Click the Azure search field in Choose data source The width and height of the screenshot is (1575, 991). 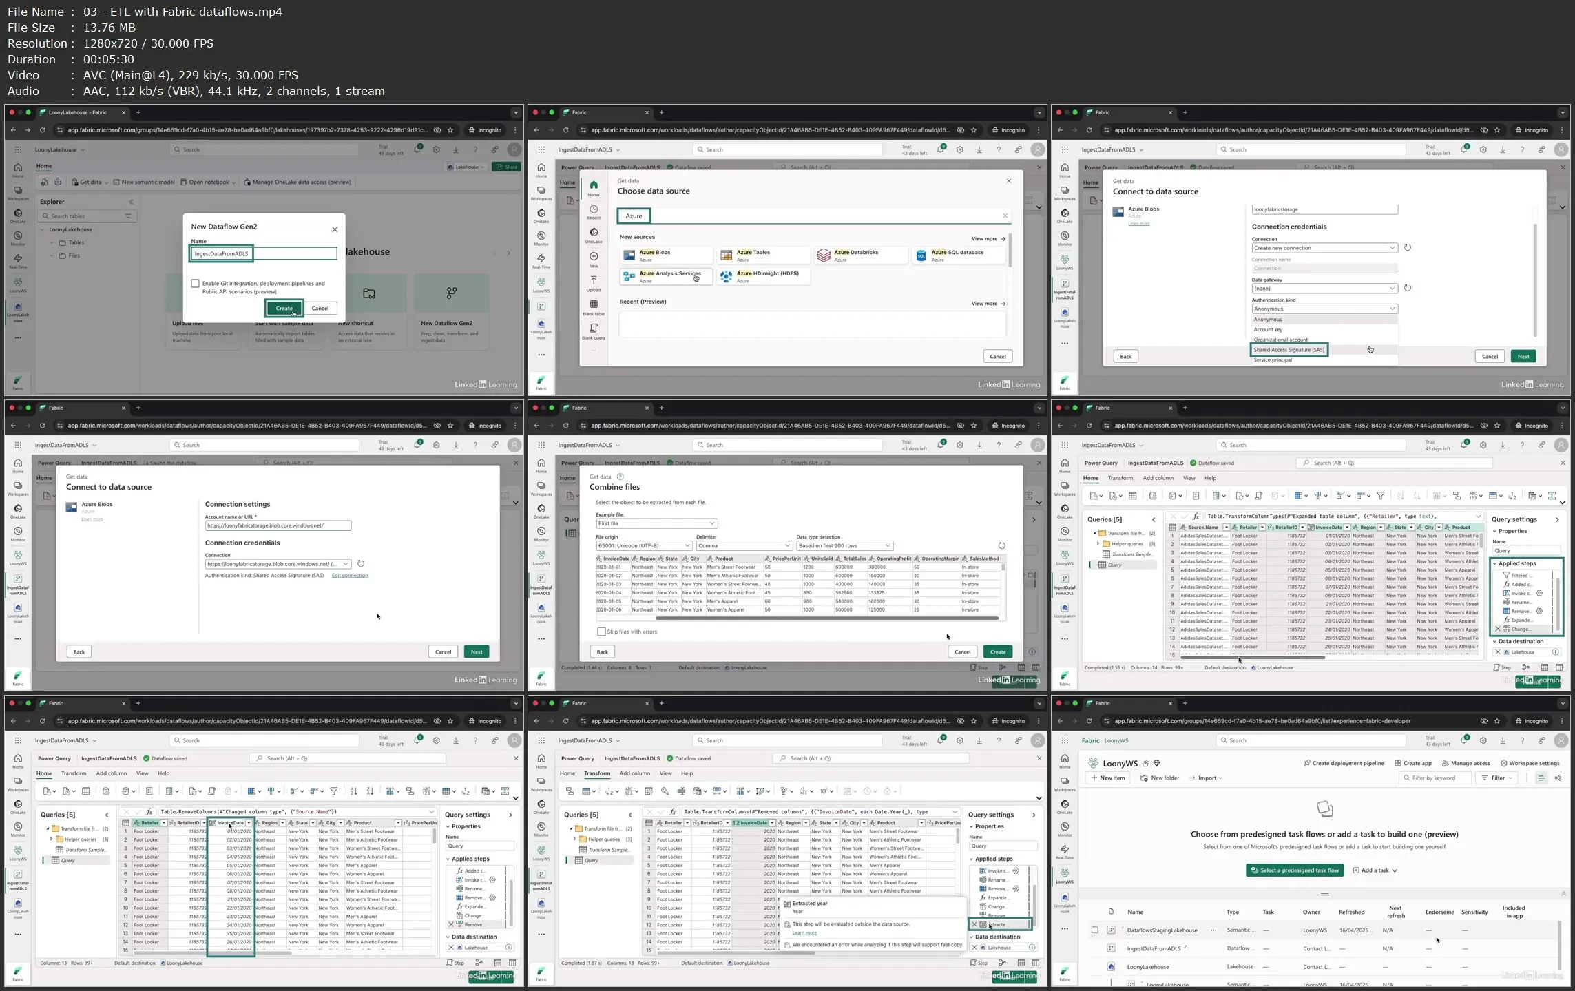point(814,216)
